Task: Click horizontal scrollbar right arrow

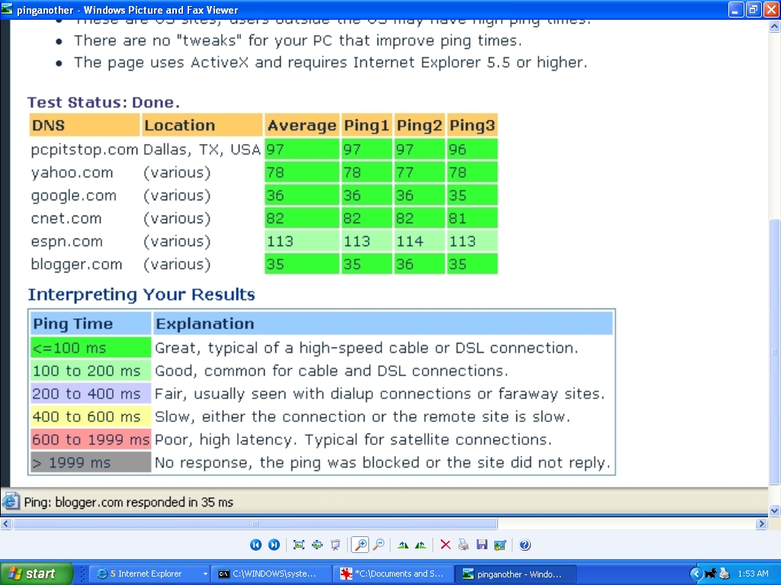Action: (x=761, y=523)
